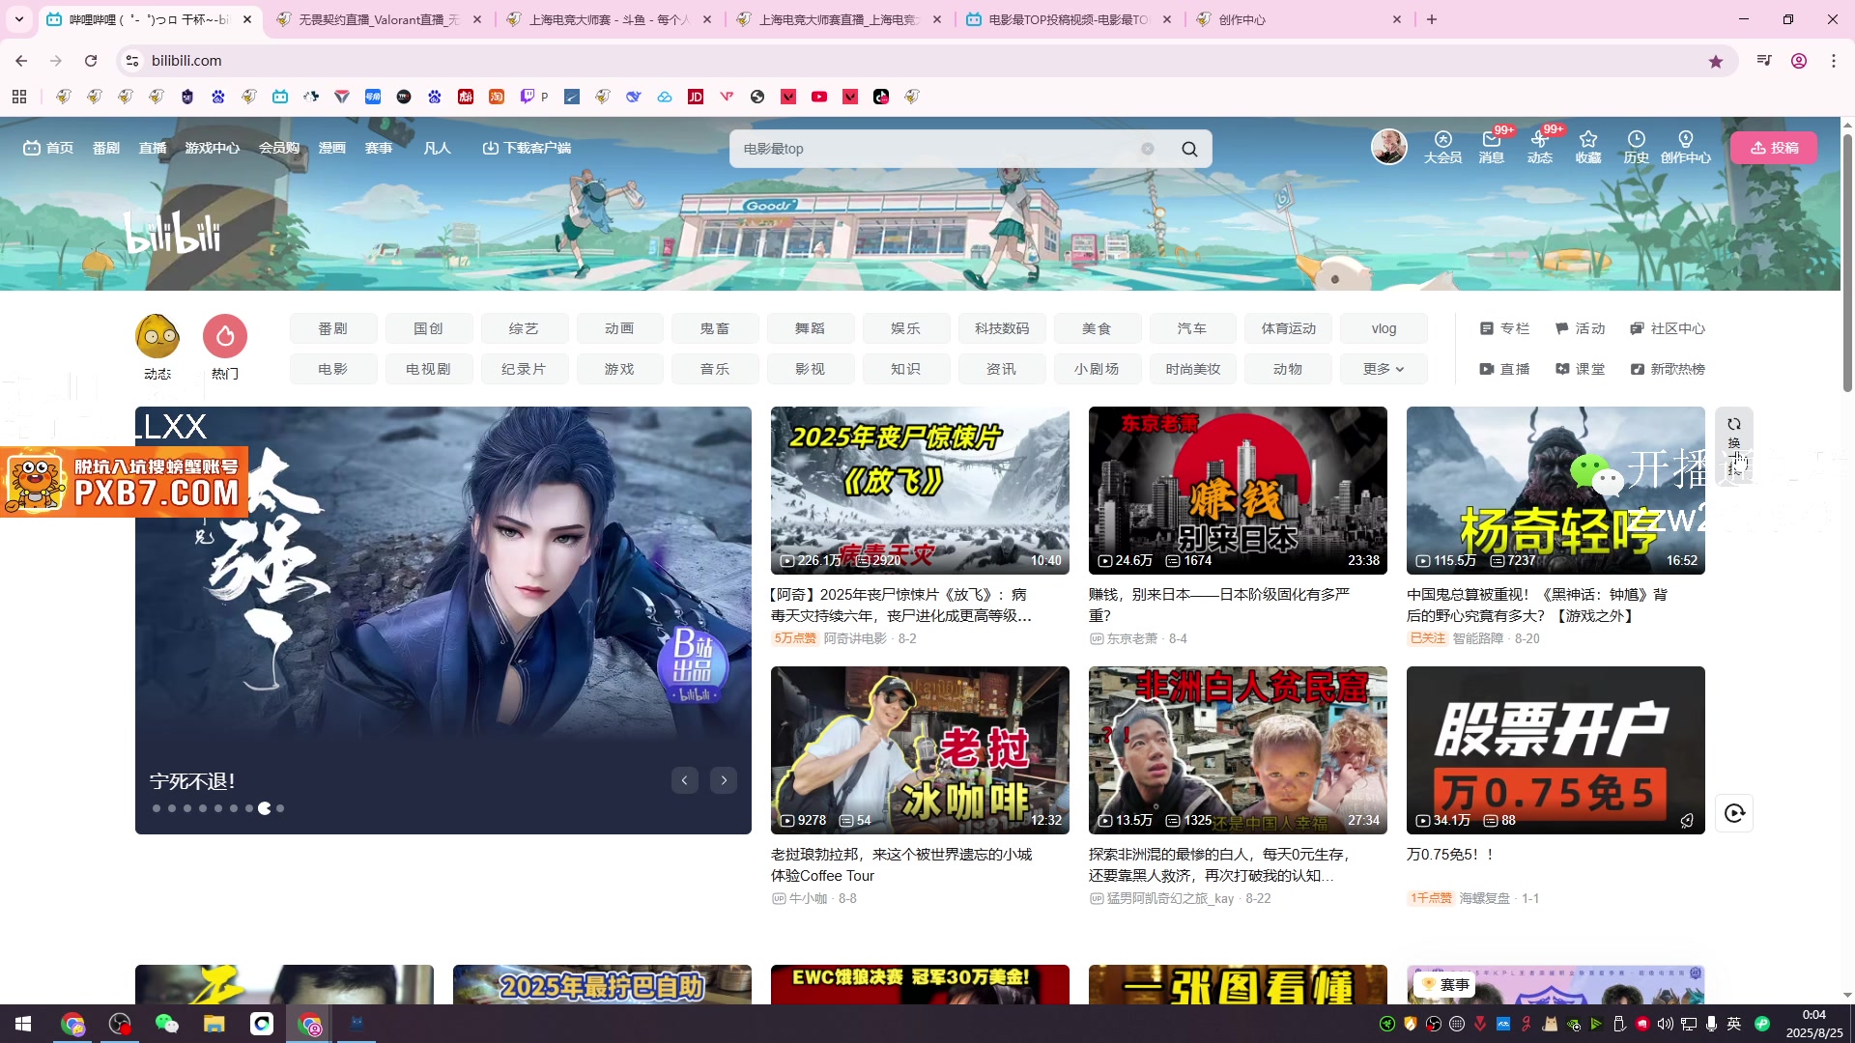
Task: Open the 收藏 favorites star icon
Action: [x=1588, y=147]
